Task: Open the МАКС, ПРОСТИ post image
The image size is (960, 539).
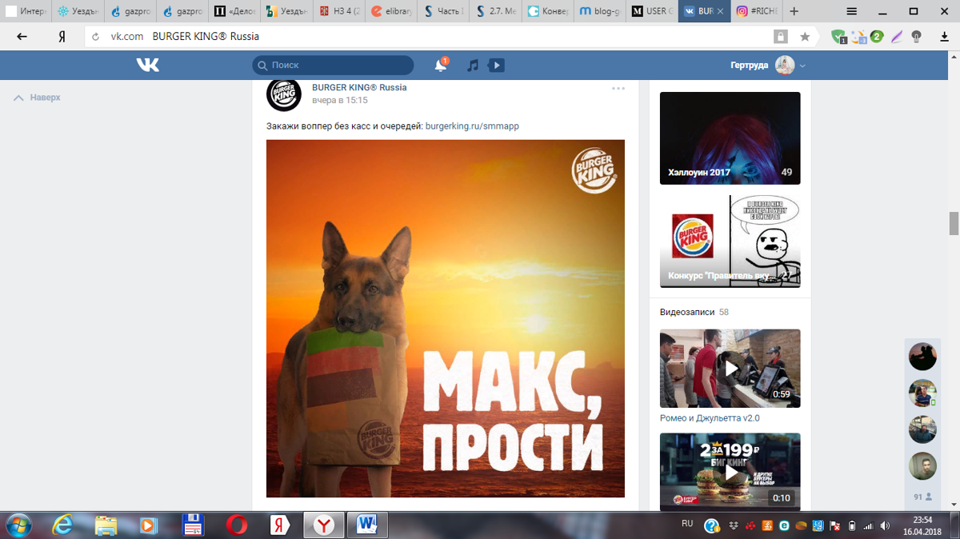Action: click(x=446, y=318)
